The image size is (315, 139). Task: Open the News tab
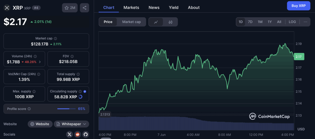coord(154,8)
